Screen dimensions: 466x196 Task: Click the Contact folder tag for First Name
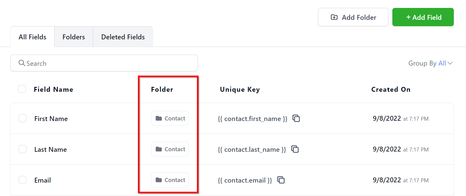[x=170, y=118]
